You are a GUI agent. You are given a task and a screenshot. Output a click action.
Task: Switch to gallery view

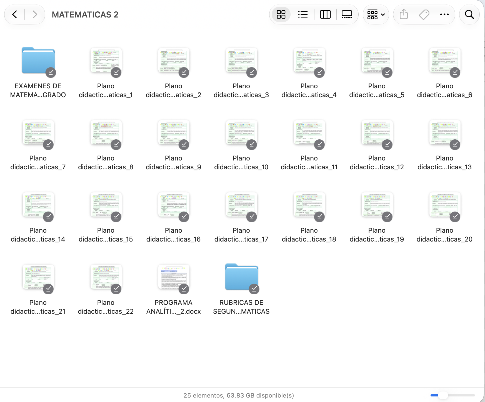point(347,14)
